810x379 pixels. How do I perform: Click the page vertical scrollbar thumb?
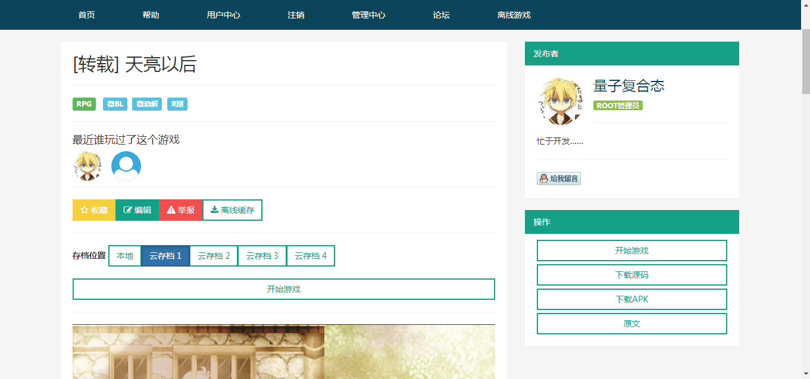click(806, 60)
